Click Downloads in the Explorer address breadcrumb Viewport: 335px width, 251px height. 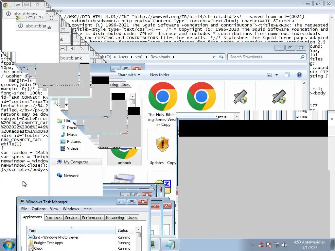coord(160,57)
